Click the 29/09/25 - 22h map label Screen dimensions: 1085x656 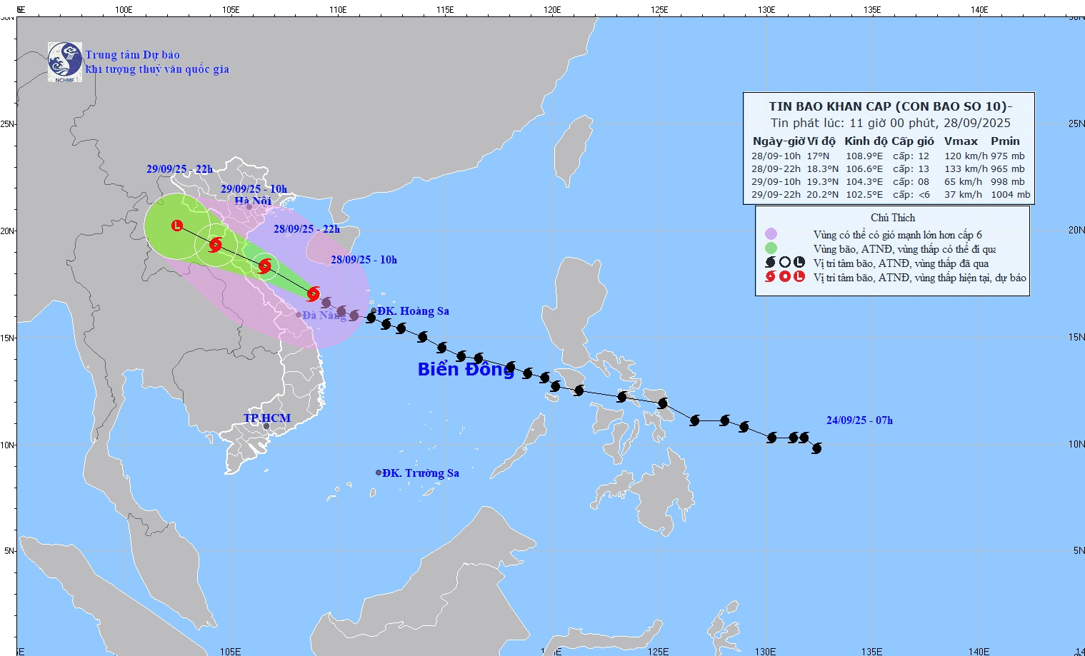pyautogui.click(x=179, y=169)
